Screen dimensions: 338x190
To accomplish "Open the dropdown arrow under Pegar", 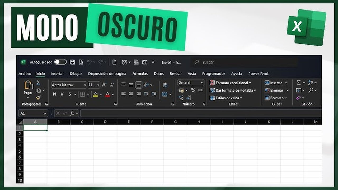I will [x=28, y=97].
